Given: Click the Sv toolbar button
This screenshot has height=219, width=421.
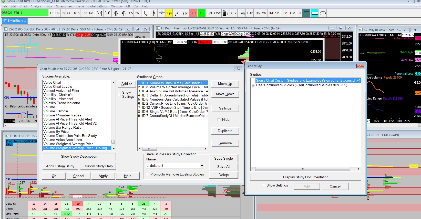Looking at the screenshot, I should pyautogui.click(x=63, y=13).
